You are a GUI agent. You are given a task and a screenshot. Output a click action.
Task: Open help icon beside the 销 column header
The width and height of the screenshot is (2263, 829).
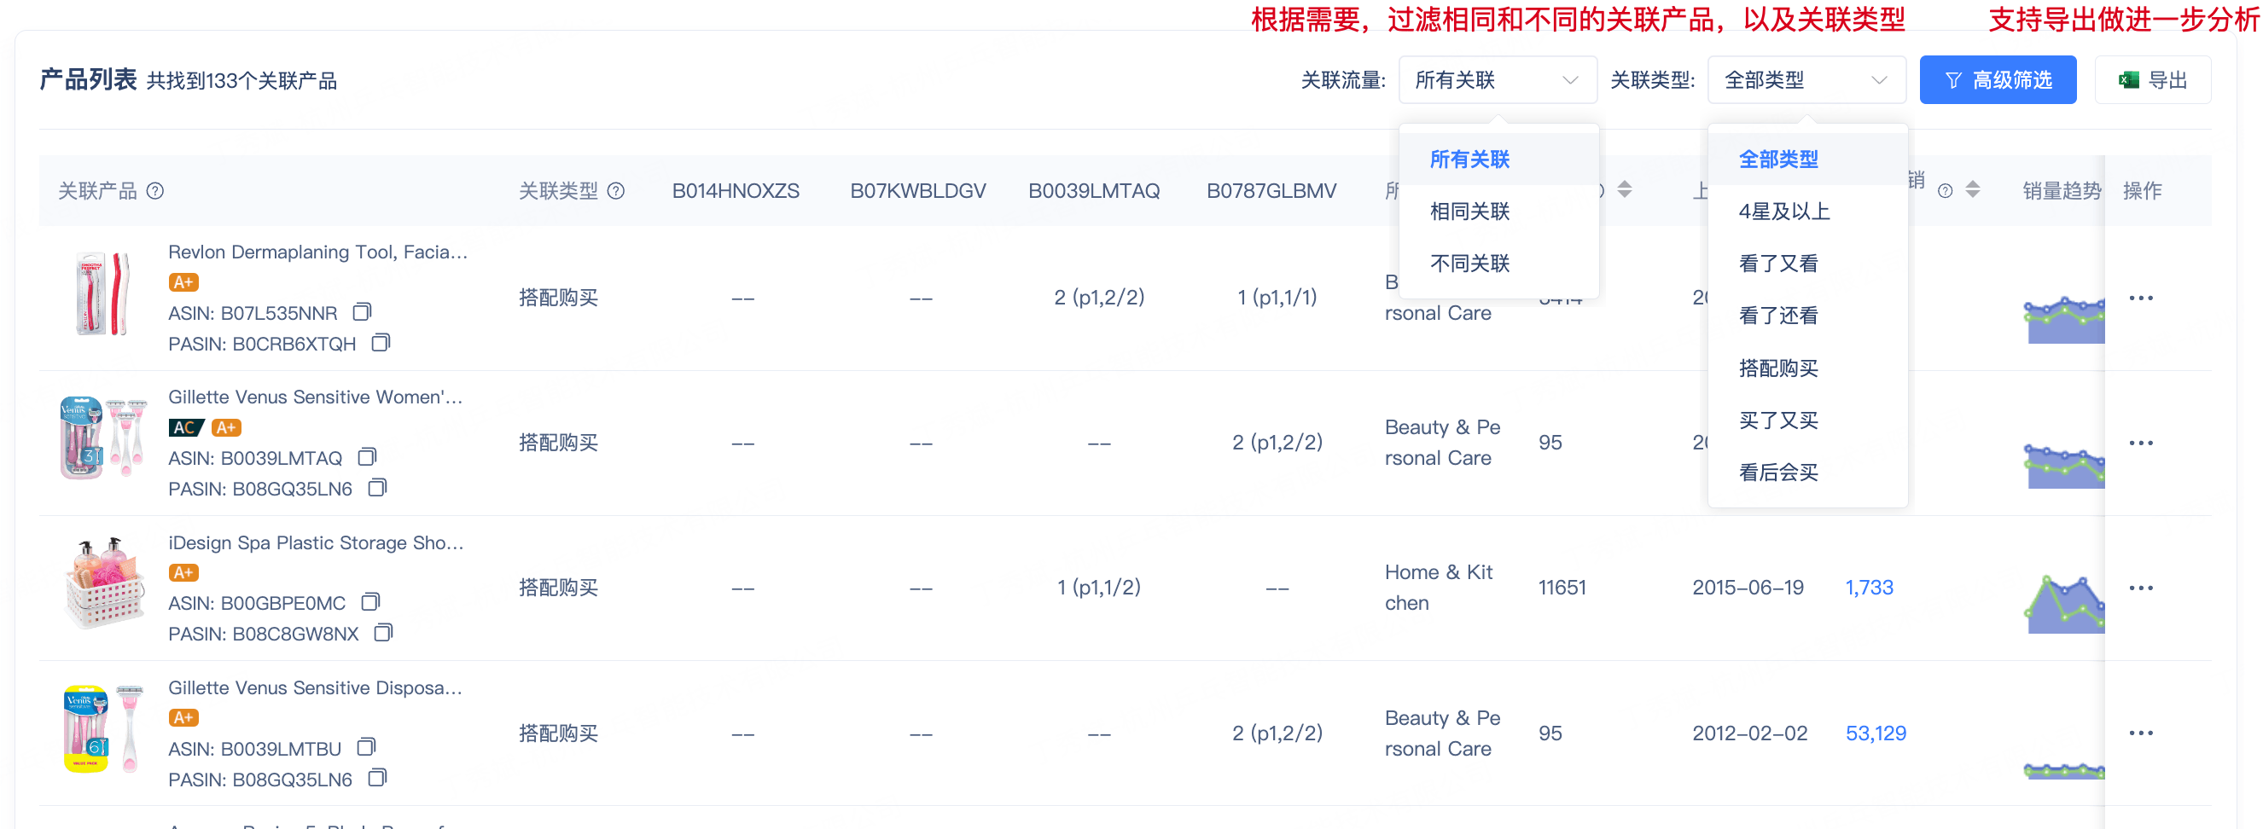(x=1945, y=190)
